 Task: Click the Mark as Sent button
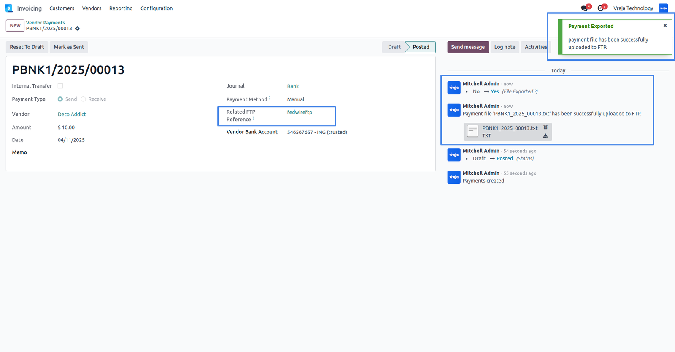[x=69, y=47]
